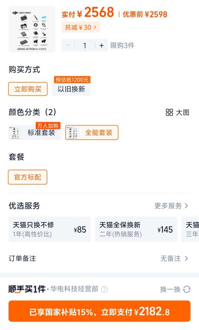
Task: Open the OSMO ACTION 4 product thumbnail
Action: pos(32,29)
